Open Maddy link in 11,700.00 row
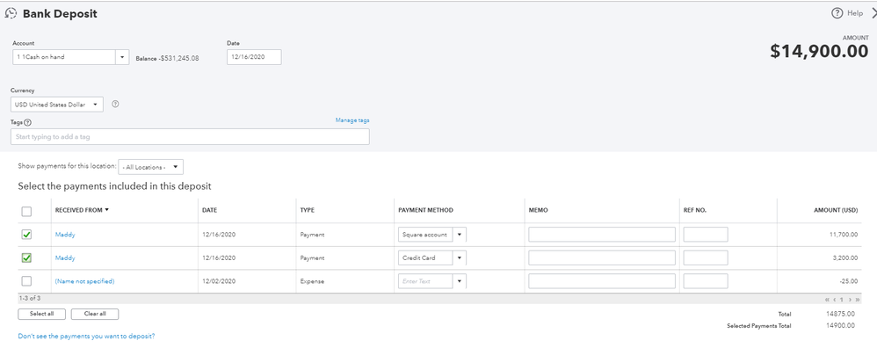This screenshot has width=877, height=348. point(65,235)
